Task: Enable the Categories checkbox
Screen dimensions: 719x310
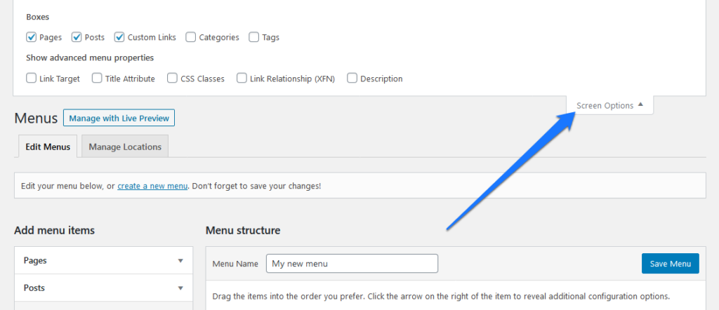Action: pyautogui.click(x=191, y=37)
